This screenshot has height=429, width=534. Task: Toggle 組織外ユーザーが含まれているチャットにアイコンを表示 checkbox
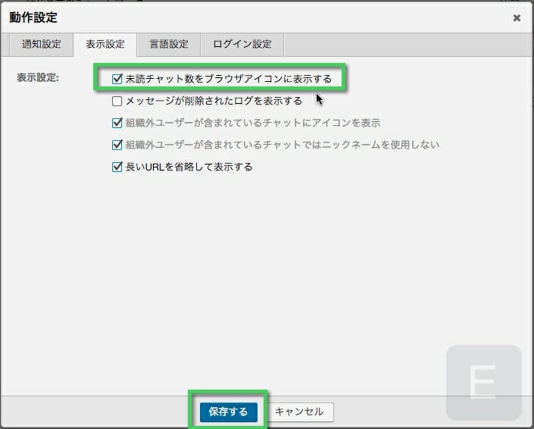117,123
